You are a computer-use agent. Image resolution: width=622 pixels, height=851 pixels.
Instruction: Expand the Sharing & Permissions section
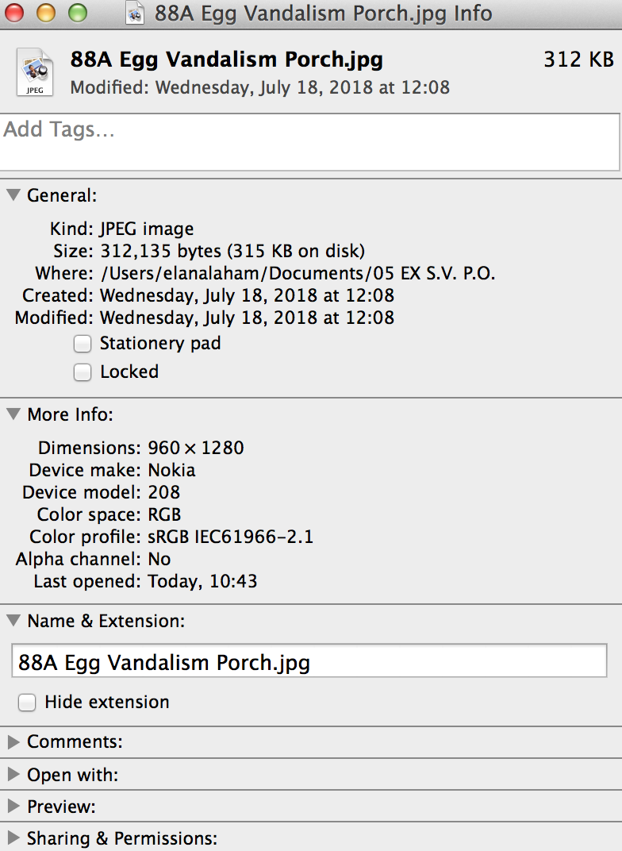pos(13,838)
